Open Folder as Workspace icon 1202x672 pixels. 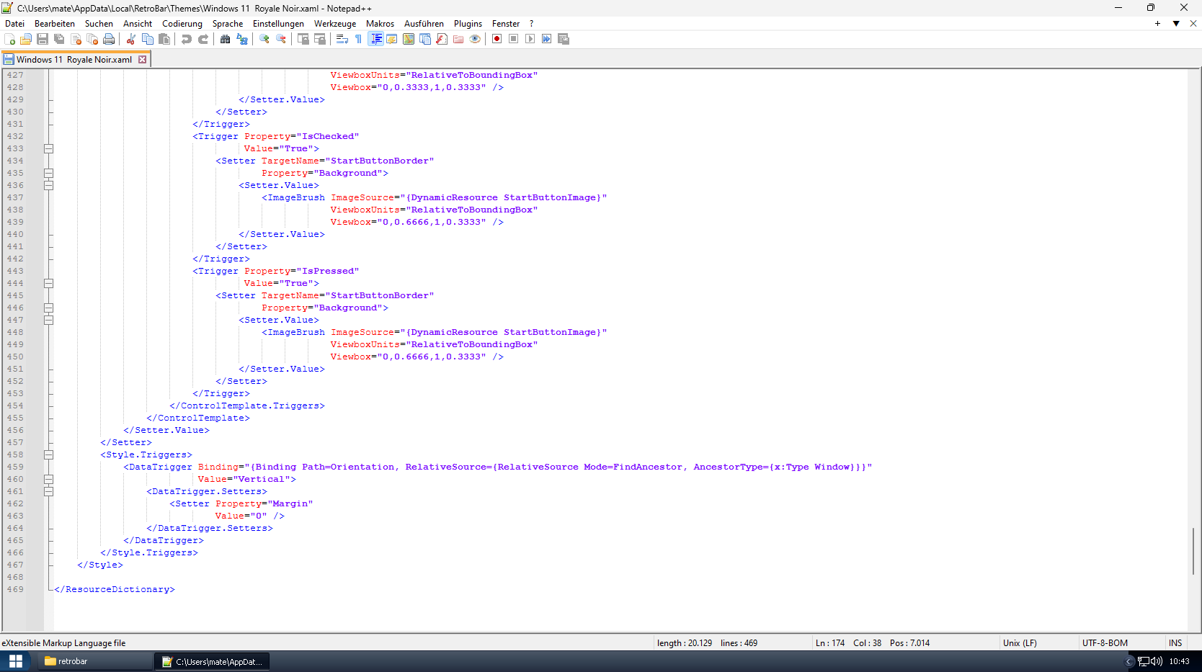(x=458, y=39)
